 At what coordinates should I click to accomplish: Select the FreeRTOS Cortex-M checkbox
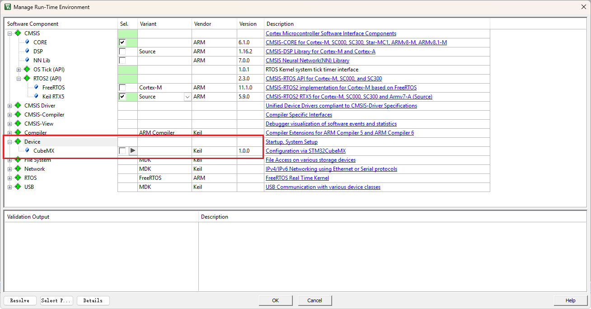[122, 87]
